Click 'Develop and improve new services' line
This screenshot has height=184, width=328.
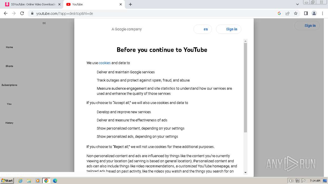124,112
